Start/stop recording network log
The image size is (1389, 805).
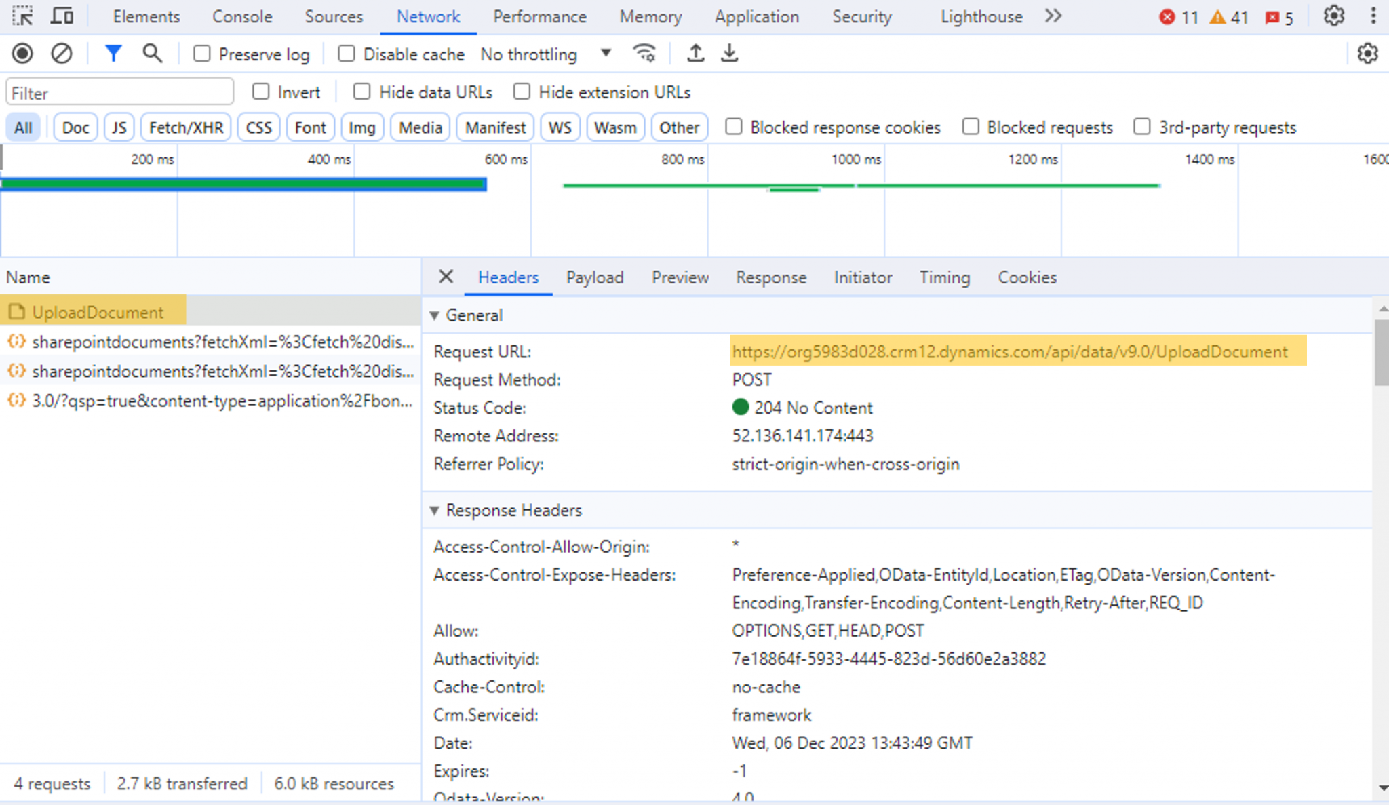22,53
